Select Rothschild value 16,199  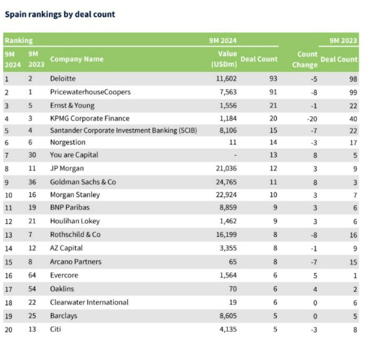[226, 235]
